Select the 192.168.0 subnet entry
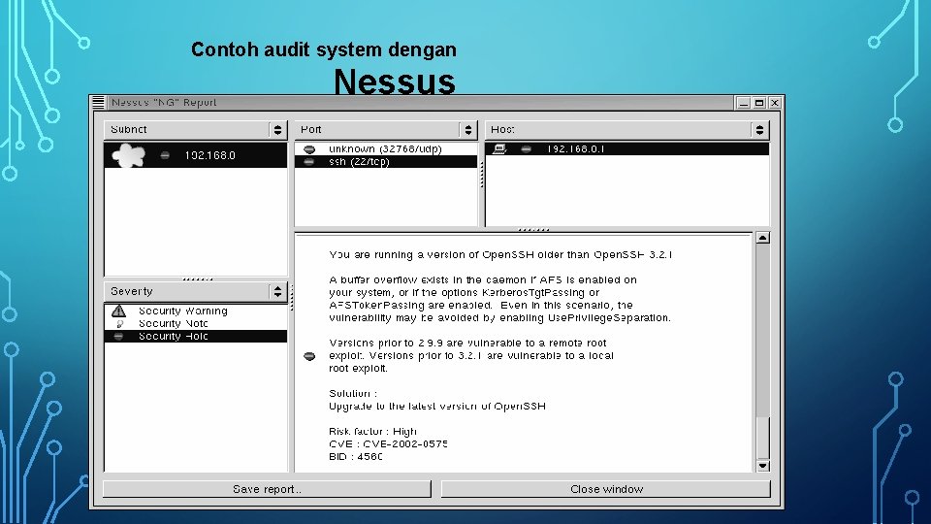This screenshot has height=524, width=931. pos(195,155)
